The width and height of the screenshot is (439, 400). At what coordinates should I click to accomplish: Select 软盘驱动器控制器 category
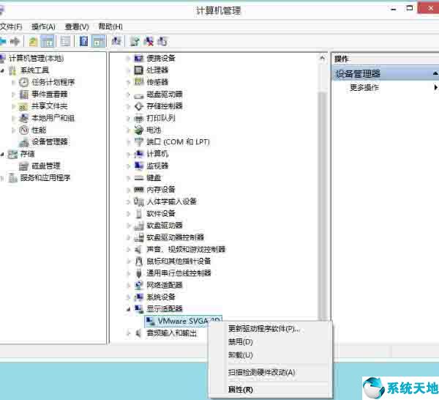tap(176, 237)
